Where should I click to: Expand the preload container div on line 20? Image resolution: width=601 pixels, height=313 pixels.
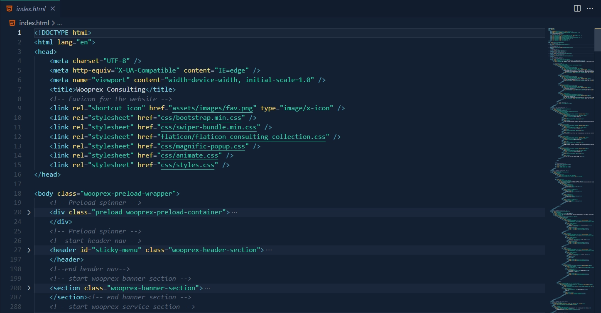point(28,212)
